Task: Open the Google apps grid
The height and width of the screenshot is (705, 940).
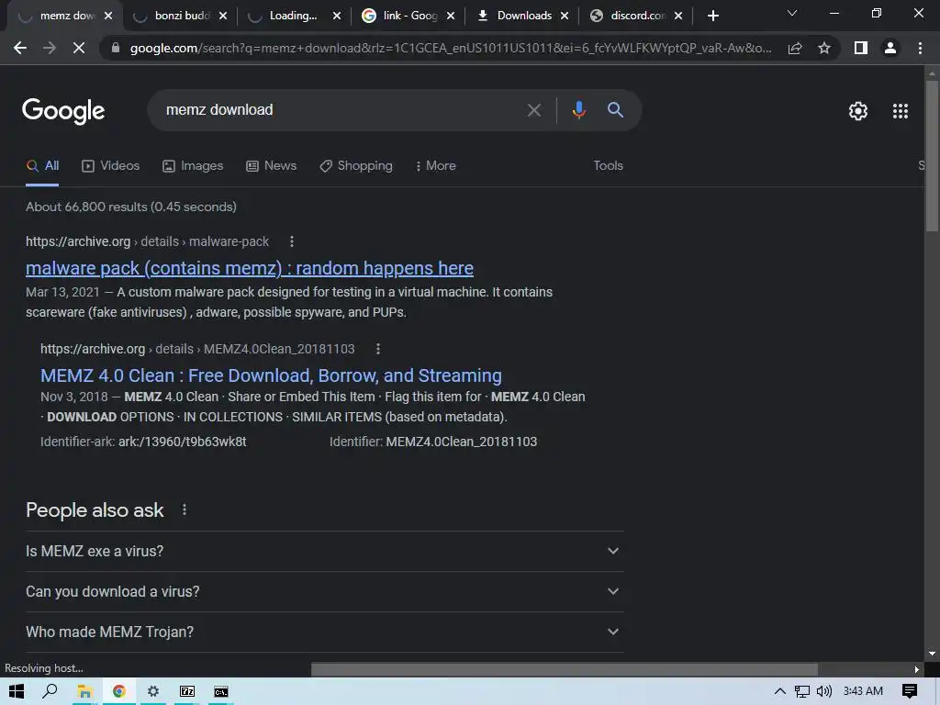Action: click(901, 111)
